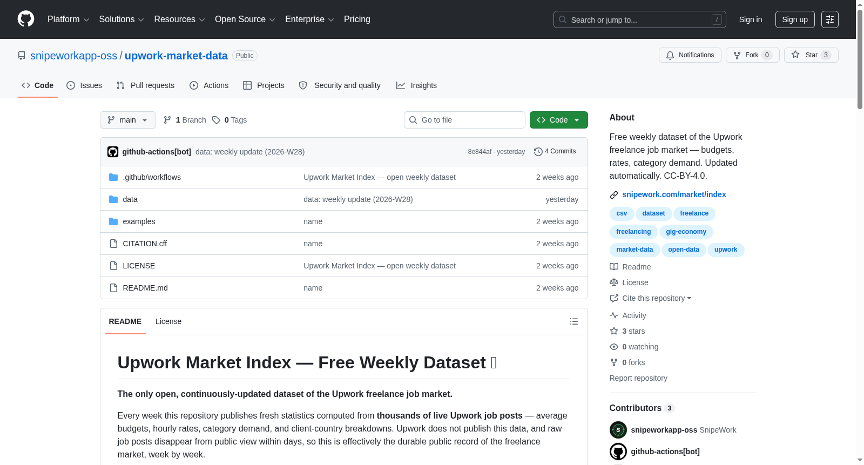Click Report repository link
Screen dimensions: 864x465
click(638, 378)
